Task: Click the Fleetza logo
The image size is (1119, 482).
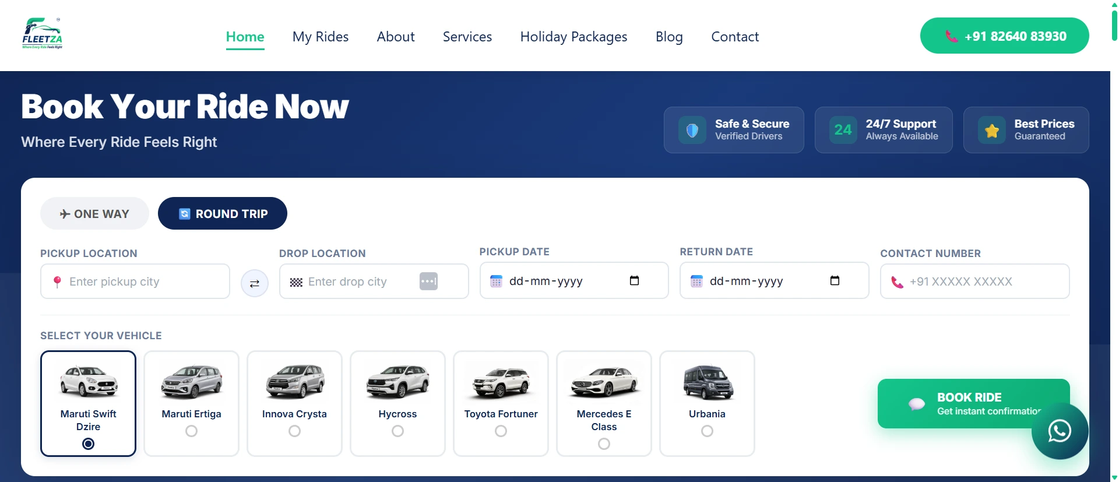Action: click(x=42, y=34)
